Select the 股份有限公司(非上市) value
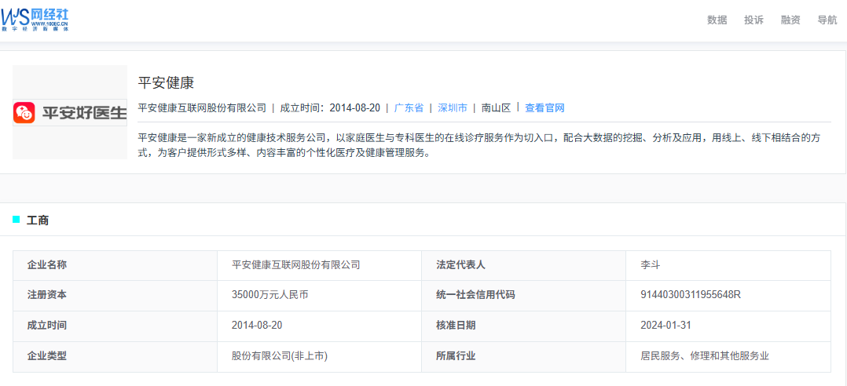This screenshot has width=847, height=386. point(280,356)
